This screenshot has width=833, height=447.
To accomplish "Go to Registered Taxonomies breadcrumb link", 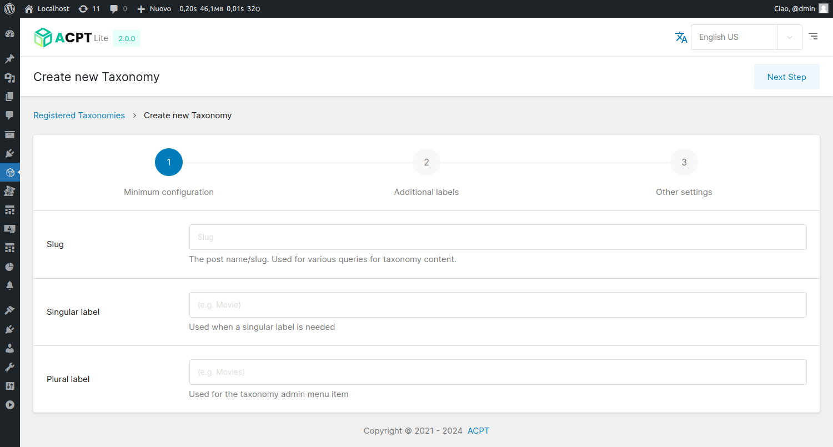I will 79,115.
